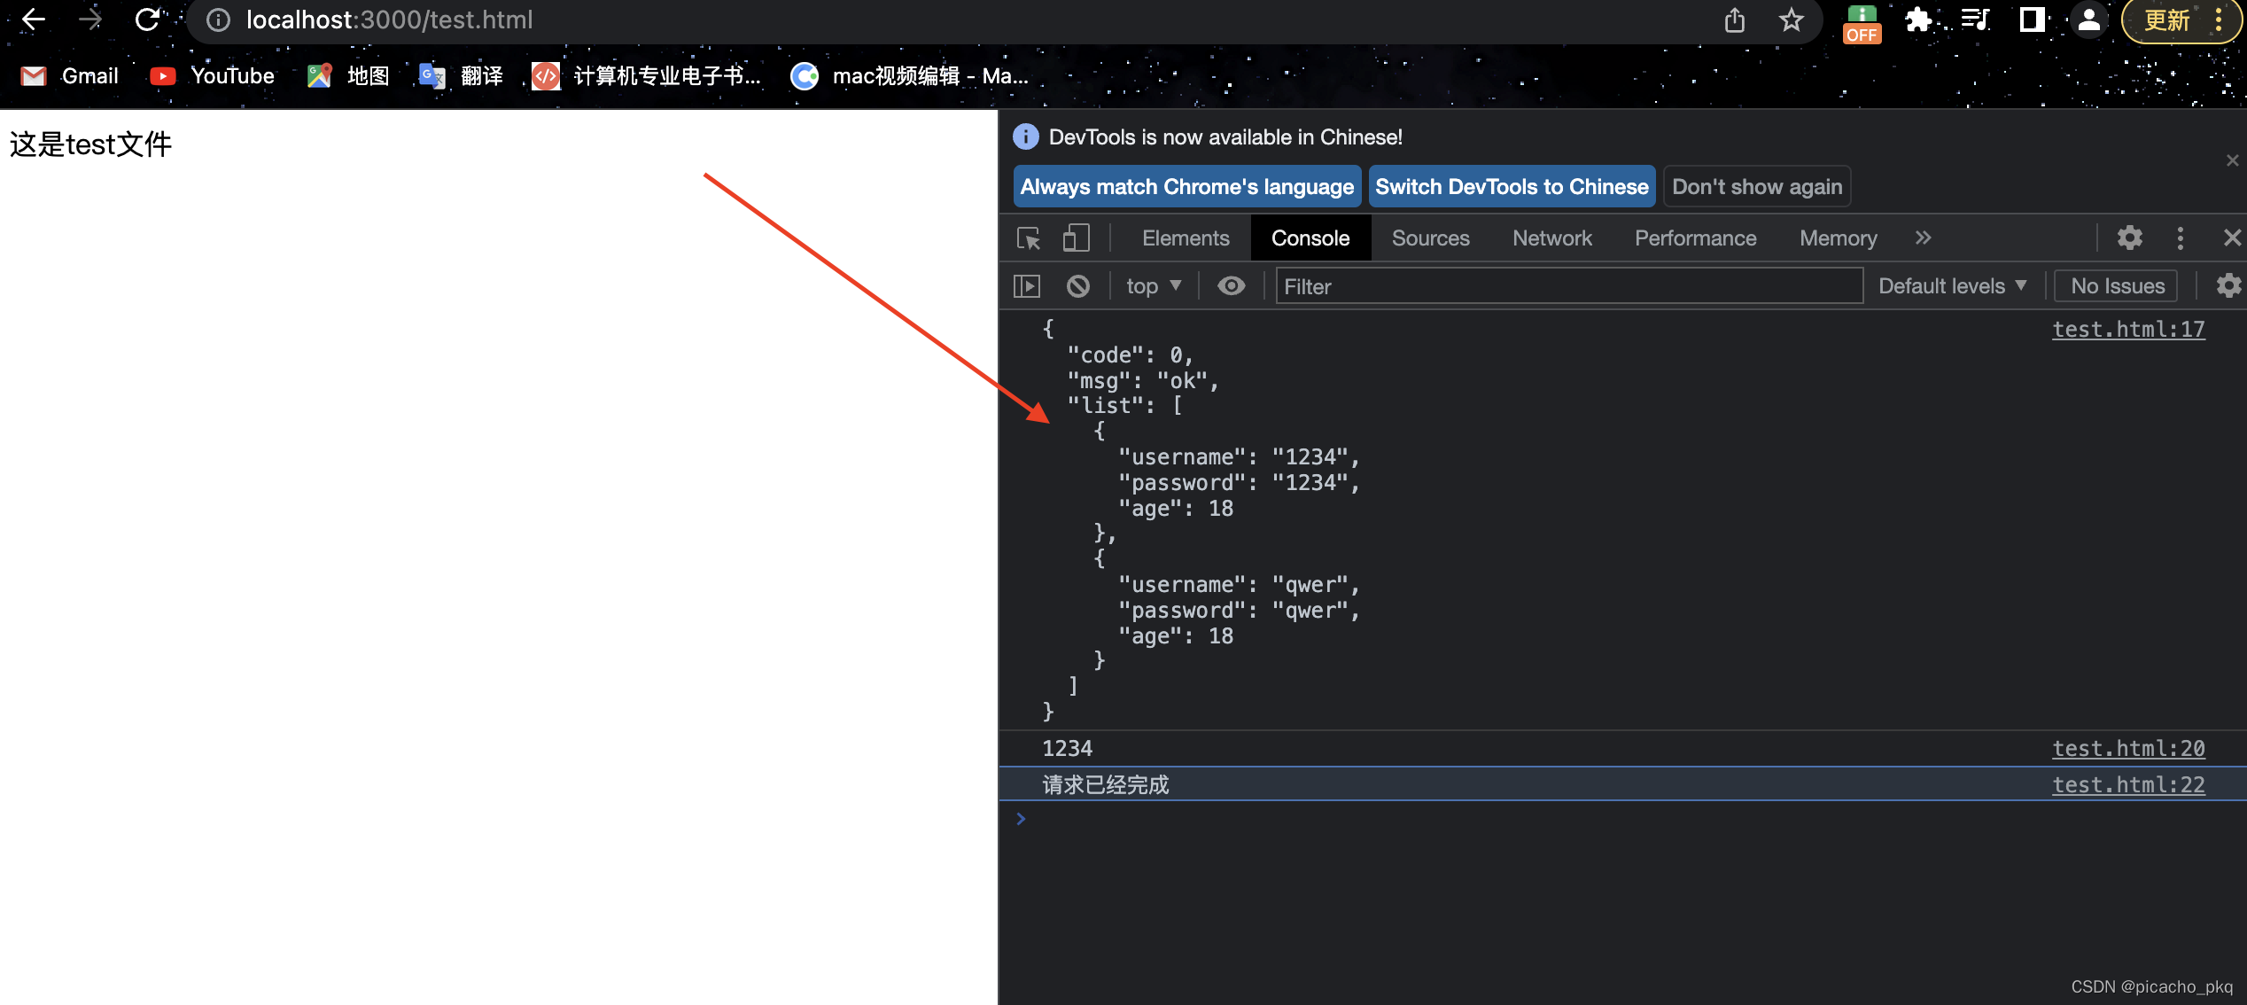Click the inspect element cursor icon
Viewport: 2247px width, 1005px height.
(x=1029, y=238)
